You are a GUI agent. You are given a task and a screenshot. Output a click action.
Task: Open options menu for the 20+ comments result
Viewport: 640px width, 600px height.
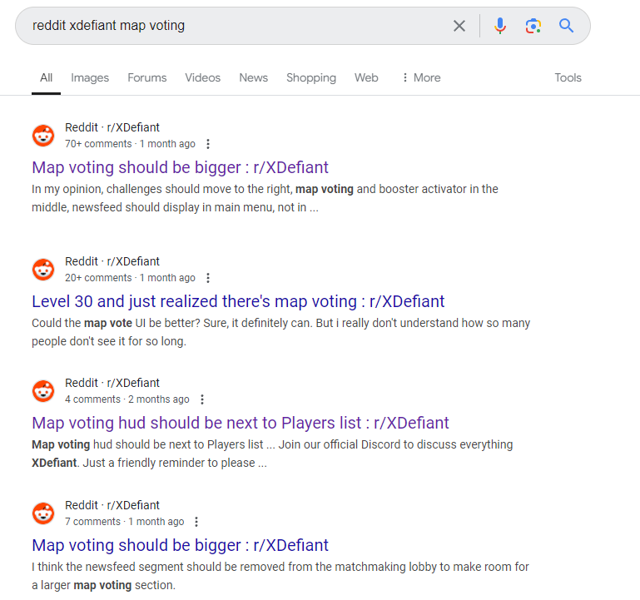click(208, 278)
